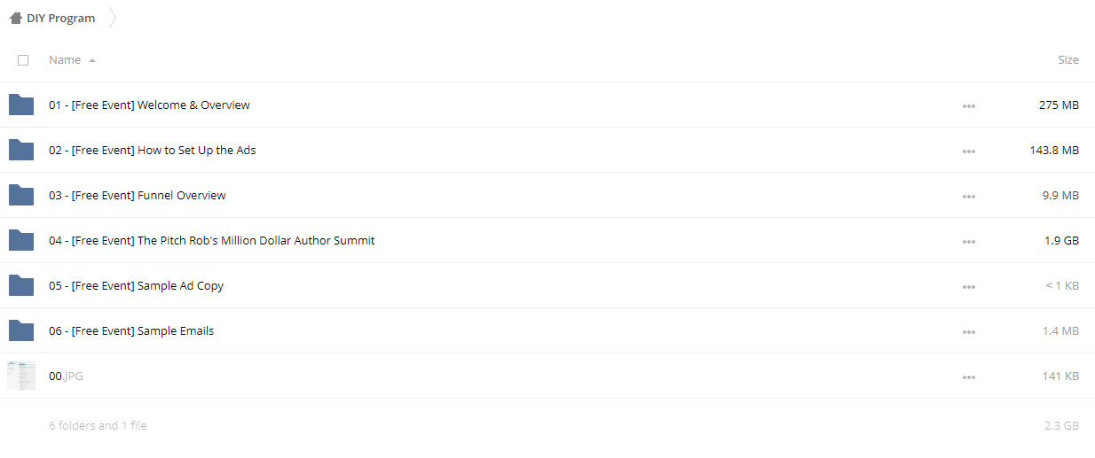Open the 00.JPG file name
1095x458 pixels.
point(66,376)
